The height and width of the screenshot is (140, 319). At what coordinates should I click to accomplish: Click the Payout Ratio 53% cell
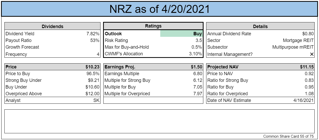[x=95, y=40]
